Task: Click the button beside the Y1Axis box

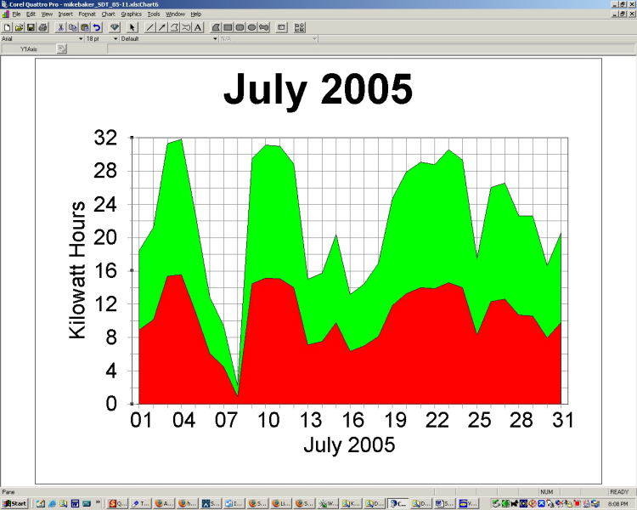Action: coord(61,48)
